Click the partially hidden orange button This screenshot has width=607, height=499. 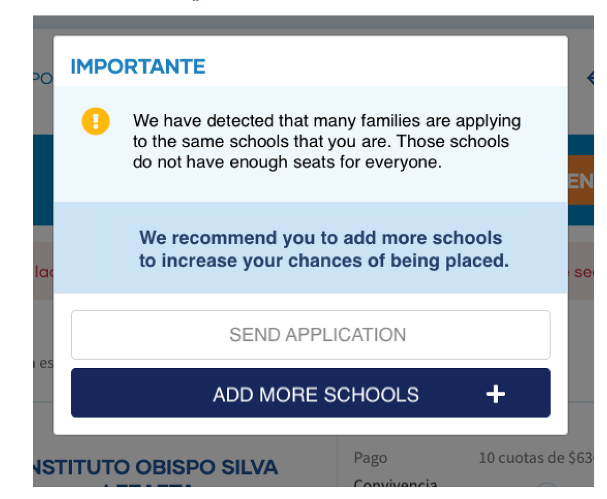coord(580,181)
